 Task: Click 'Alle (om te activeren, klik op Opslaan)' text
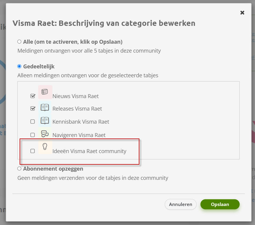[x=73, y=42]
